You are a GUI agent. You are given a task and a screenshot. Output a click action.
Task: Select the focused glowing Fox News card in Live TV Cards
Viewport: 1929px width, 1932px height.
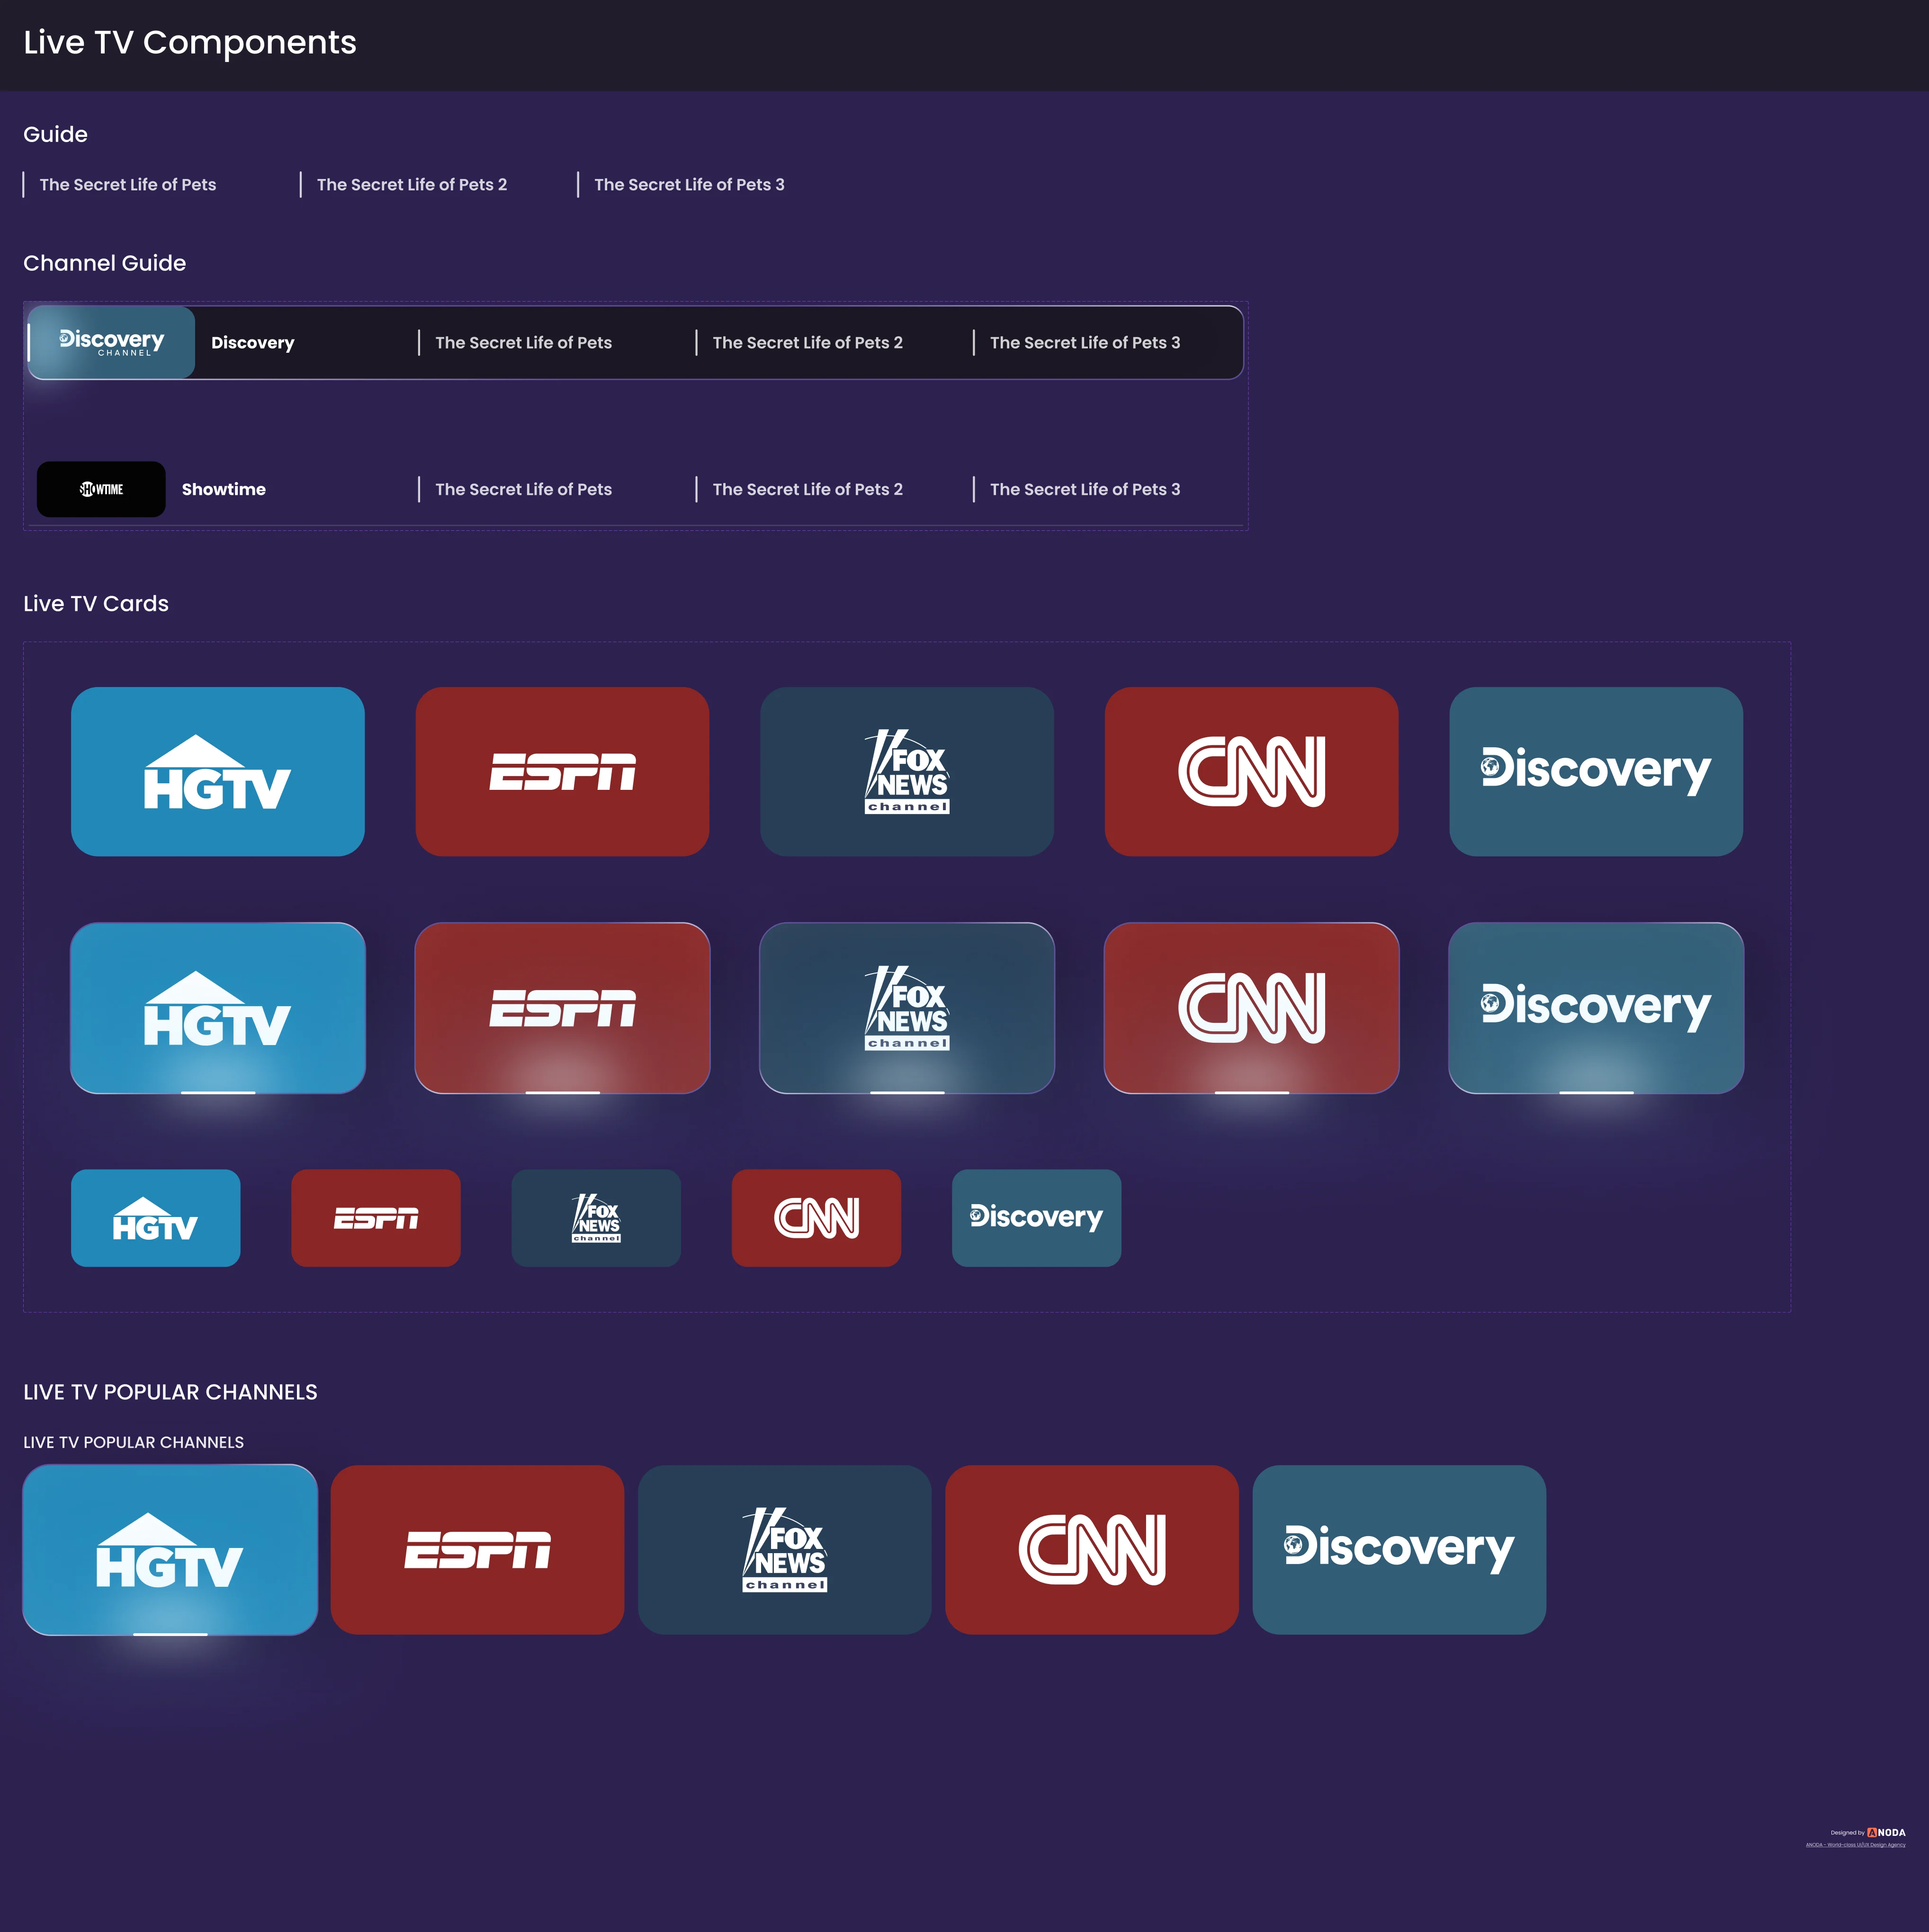[x=907, y=1008]
